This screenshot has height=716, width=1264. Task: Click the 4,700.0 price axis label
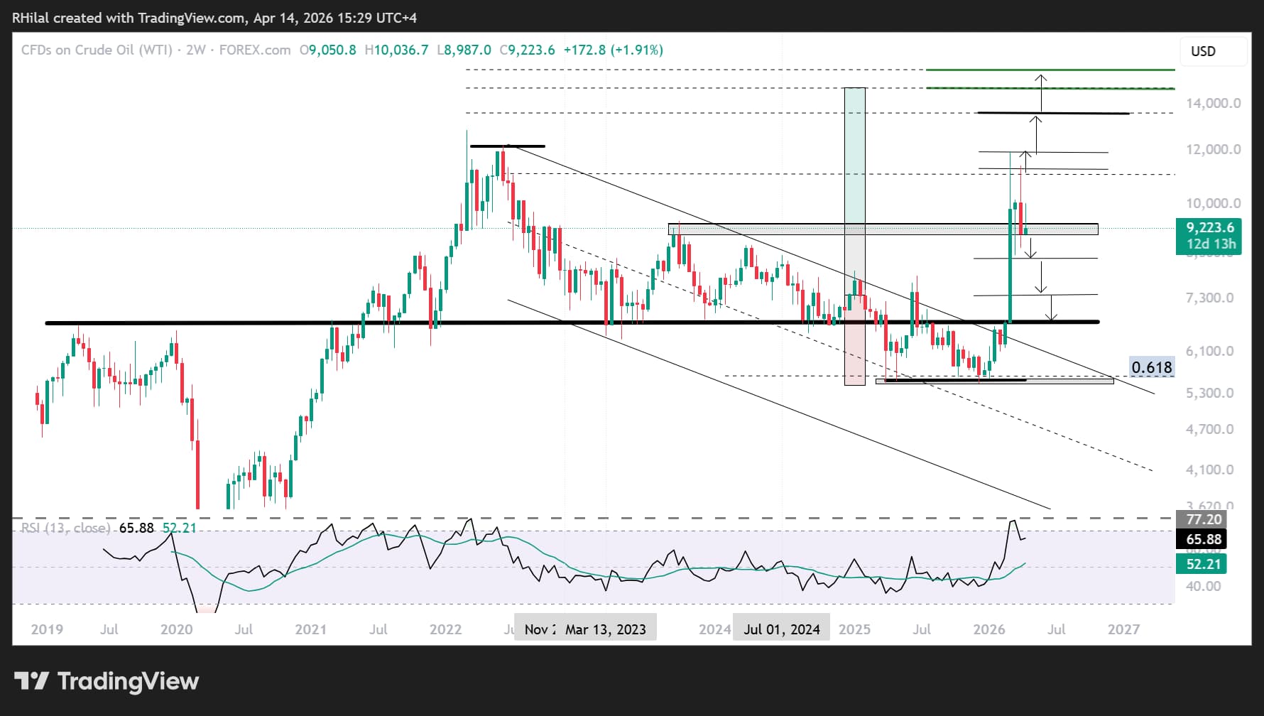coord(1209,429)
